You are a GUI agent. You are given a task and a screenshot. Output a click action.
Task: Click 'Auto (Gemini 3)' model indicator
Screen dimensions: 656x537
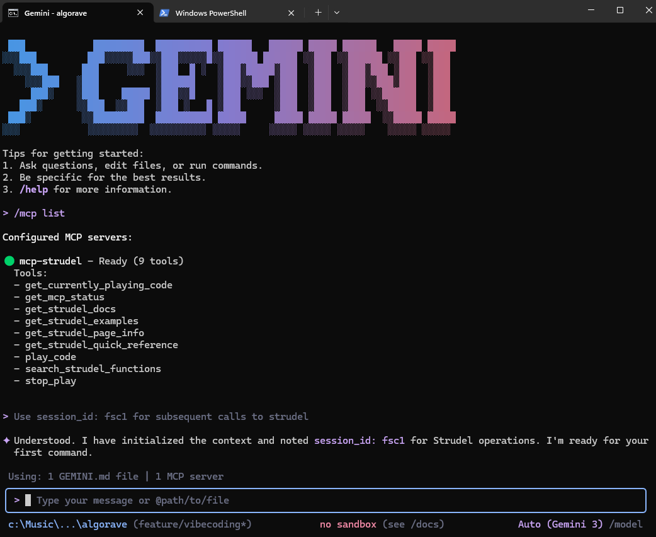[x=560, y=524]
